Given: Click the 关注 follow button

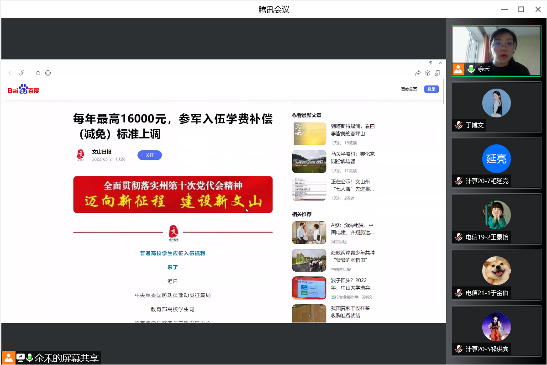Looking at the screenshot, I should 150,155.
